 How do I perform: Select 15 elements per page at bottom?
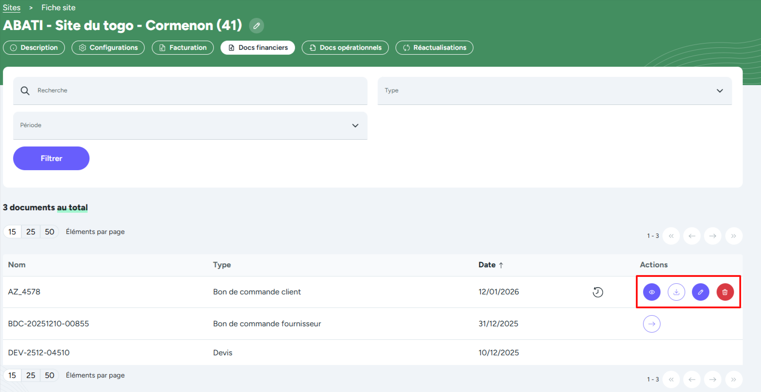coord(12,376)
